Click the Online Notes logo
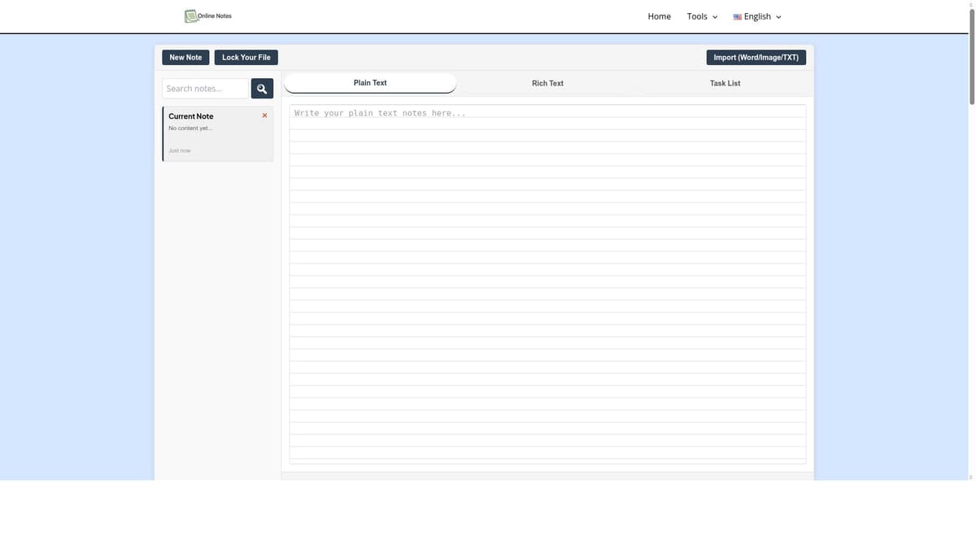This screenshot has width=976, height=549. click(207, 13)
